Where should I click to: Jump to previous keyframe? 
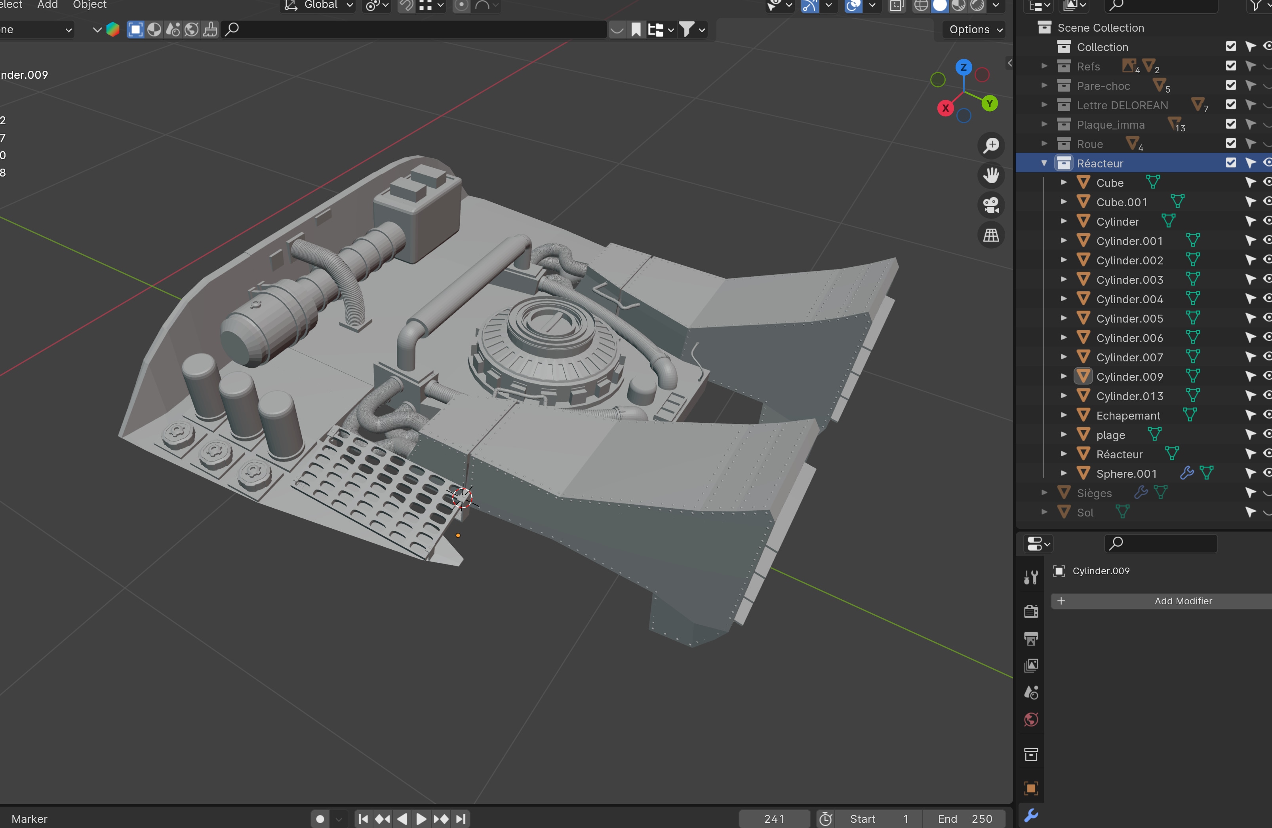[x=383, y=819]
